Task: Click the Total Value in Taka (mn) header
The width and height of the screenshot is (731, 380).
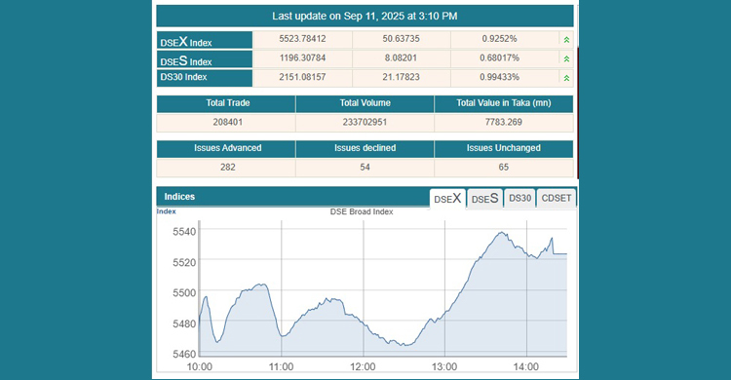Action: (x=504, y=103)
